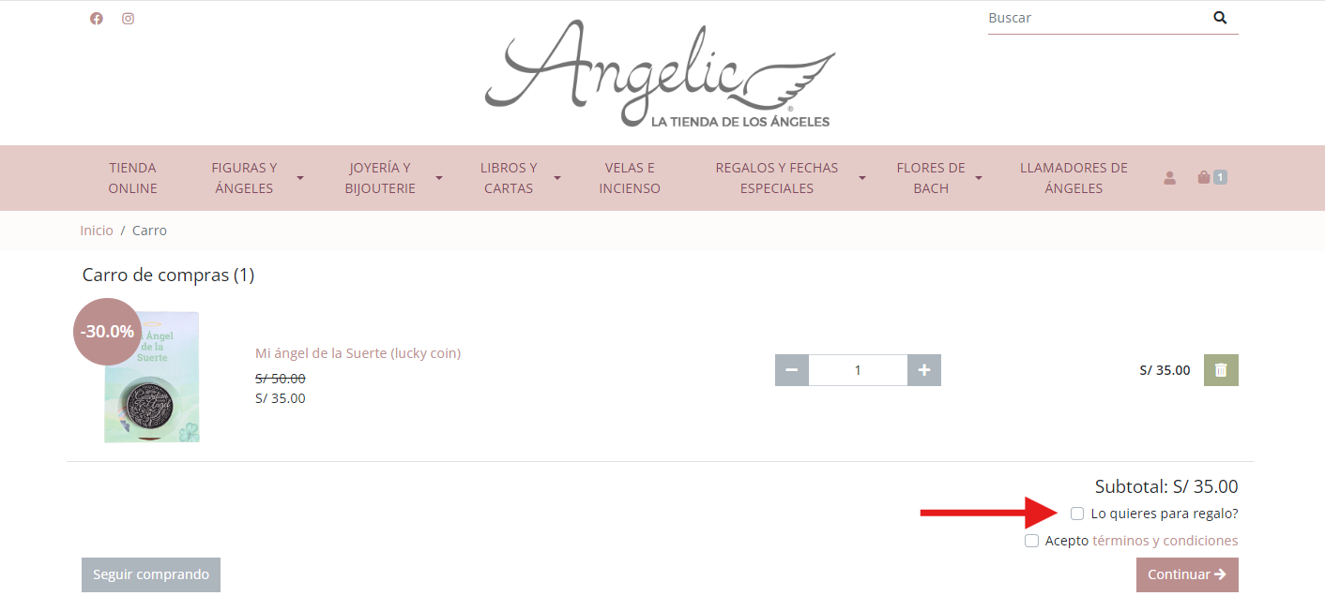1325x611 pixels.
Task: Go to Velas e Incienso section
Action: [x=630, y=178]
